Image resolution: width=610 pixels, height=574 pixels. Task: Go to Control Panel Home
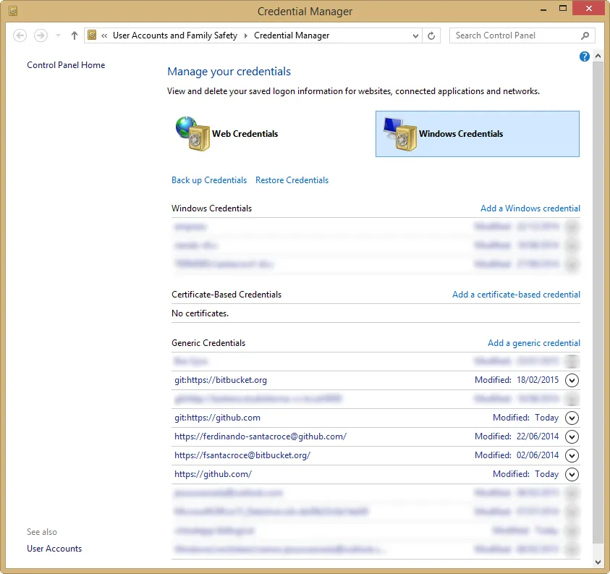pyautogui.click(x=66, y=65)
